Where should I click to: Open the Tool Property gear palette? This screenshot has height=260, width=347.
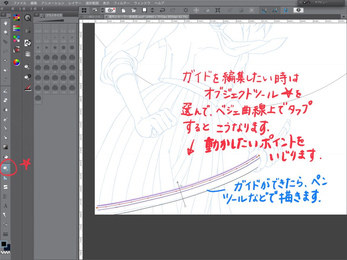(x=28, y=77)
